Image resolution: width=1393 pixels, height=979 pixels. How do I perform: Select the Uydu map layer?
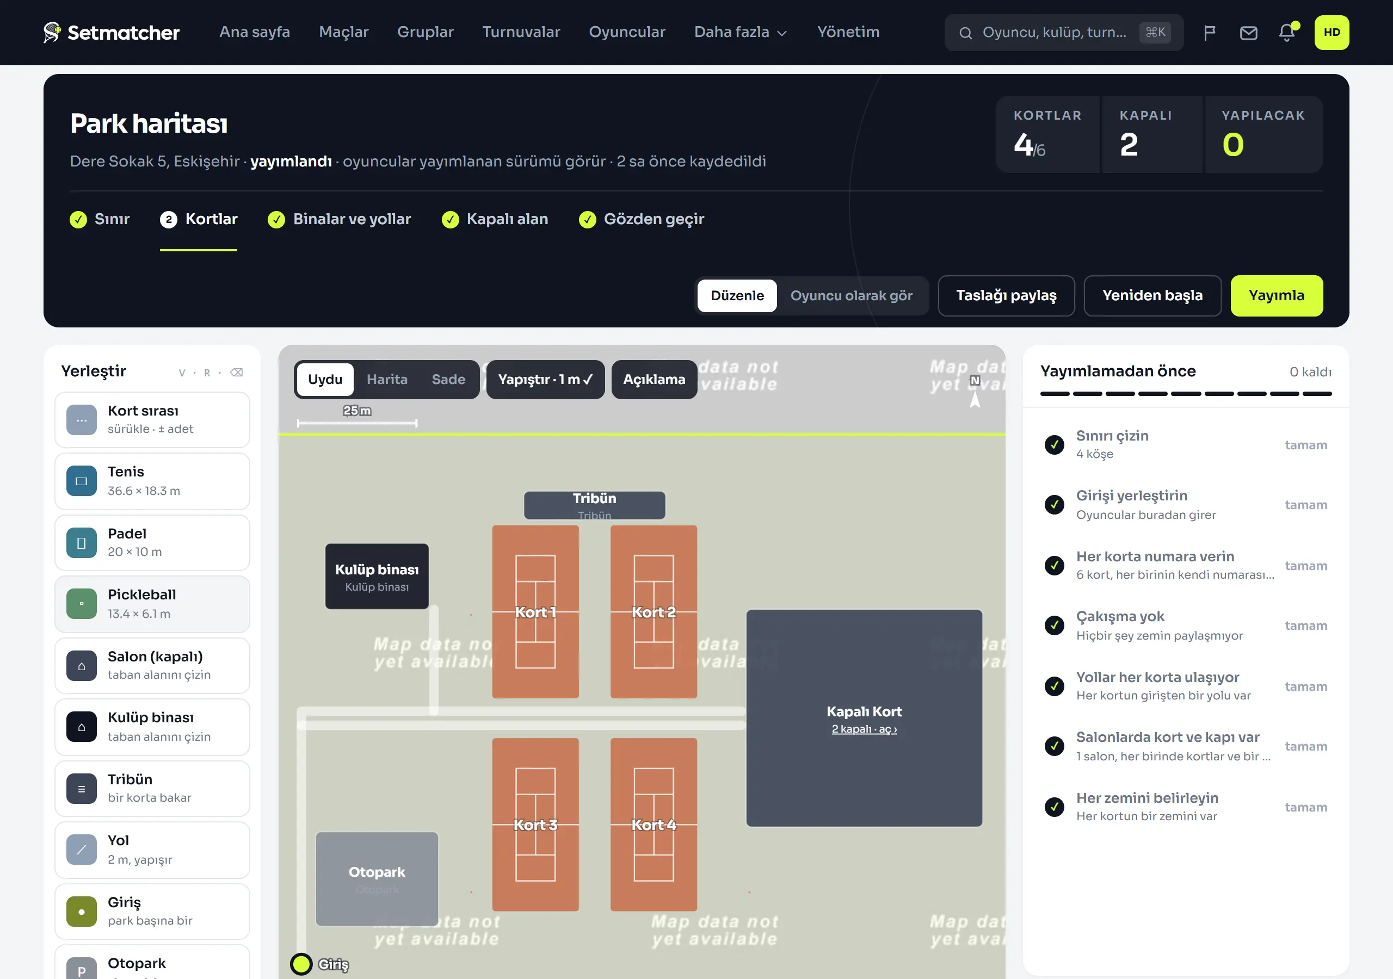(325, 379)
